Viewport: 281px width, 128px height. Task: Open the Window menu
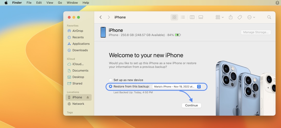click(x=72, y=3)
